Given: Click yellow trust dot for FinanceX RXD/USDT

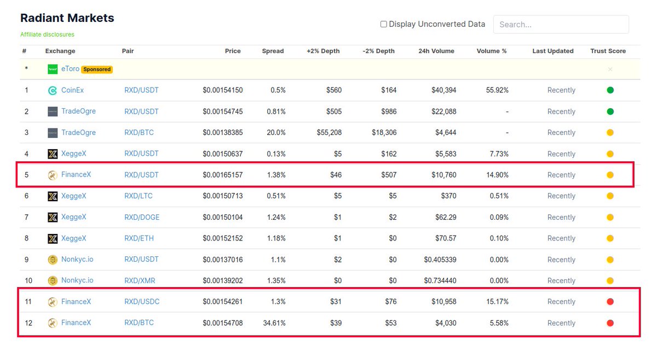Looking at the screenshot, I should click(x=610, y=175).
